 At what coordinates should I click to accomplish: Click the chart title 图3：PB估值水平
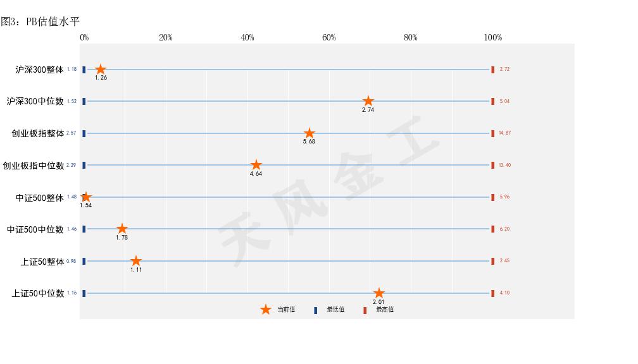coord(41,21)
